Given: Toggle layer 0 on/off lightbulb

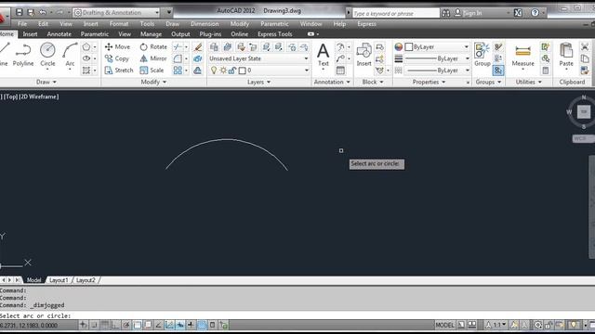Looking at the screenshot, I should point(214,71).
